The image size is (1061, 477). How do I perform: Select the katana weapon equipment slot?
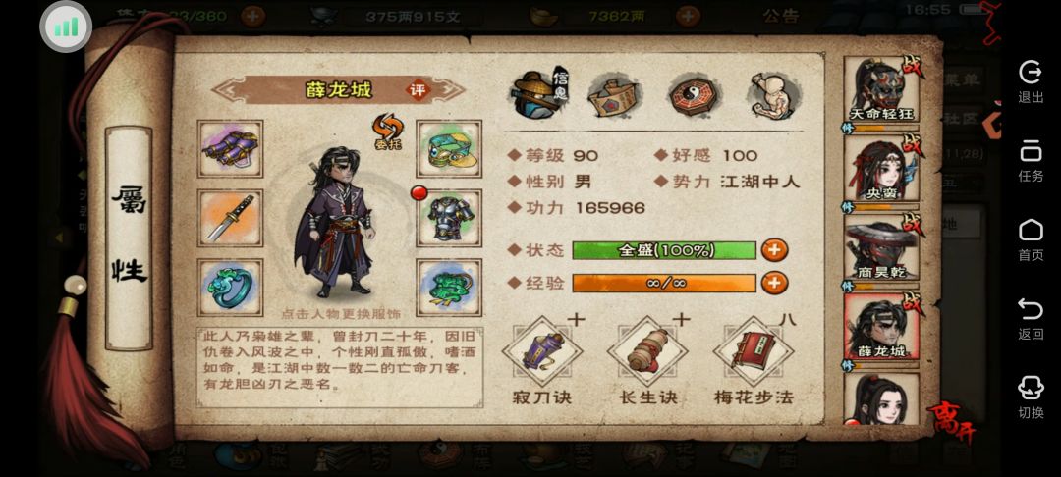(231, 218)
